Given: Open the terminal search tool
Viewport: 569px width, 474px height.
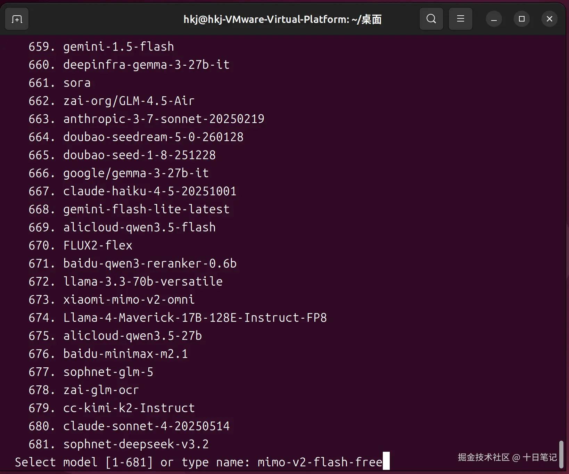Looking at the screenshot, I should coord(431,19).
